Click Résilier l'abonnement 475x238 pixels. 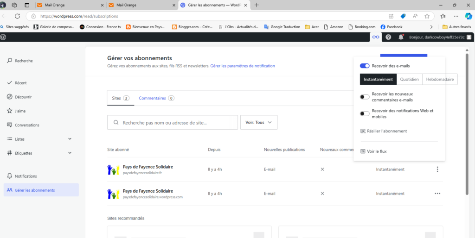click(x=386, y=131)
